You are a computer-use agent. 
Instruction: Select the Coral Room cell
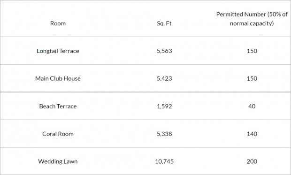click(x=58, y=134)
